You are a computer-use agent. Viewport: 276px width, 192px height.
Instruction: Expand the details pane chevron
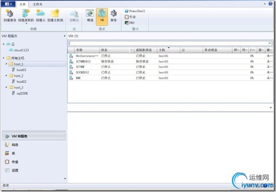click(271, 107)
